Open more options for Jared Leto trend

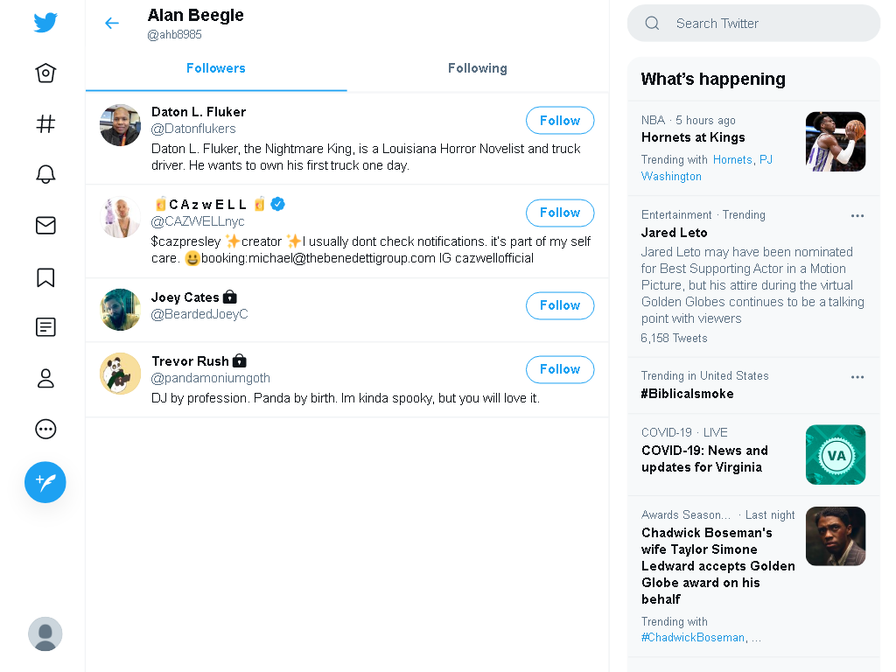pyautogui.click(x=857, y=216)
